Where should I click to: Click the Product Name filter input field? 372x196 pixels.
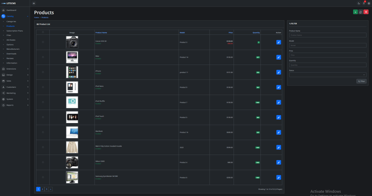click(x=327, y=35)
